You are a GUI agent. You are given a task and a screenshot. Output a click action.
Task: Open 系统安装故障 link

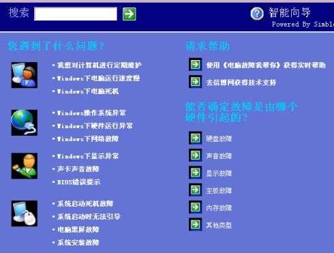[x=78, y=242]
